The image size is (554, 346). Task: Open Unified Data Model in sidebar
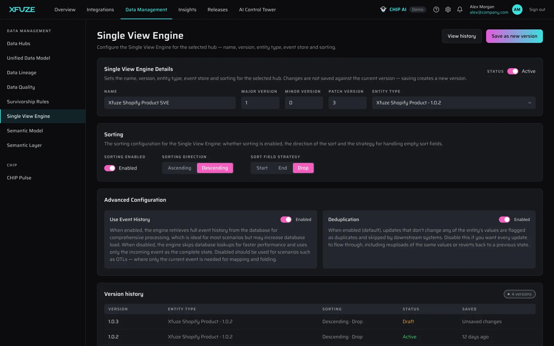tap(43, 58)
